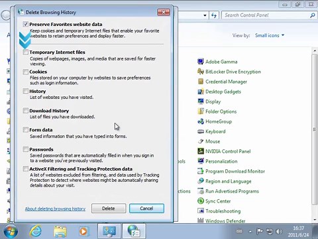Click the BitLocker Drive Encryption icon
The width and height of the screenshot is (318, 239).
click(201, 72)
